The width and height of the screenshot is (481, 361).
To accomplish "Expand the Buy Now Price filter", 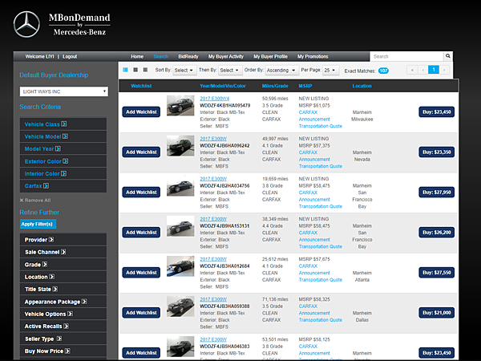I will point(63,351).
